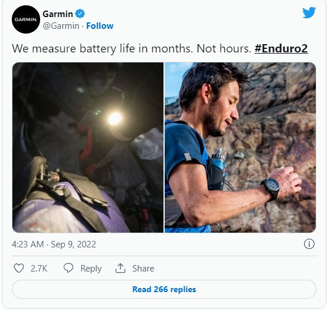Image resolution: width=327 pixels, height=311 pixels.
Task: Click the 2.7K likes count
Action: (39, 269)
